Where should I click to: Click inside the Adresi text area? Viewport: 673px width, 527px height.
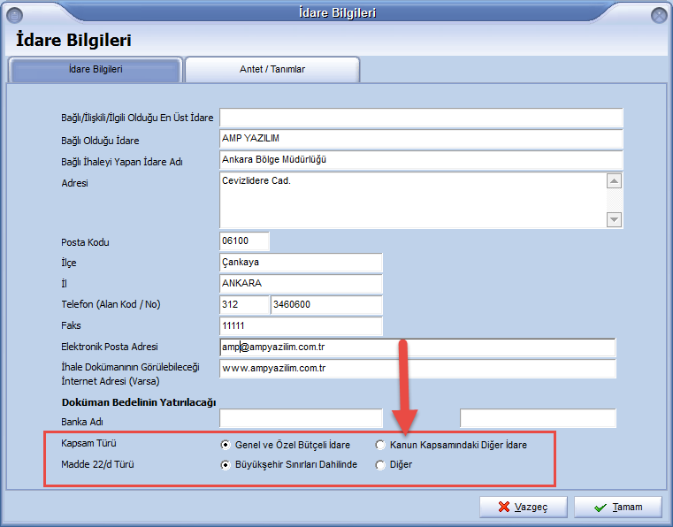pyautogui.click(x=411, y=200)
